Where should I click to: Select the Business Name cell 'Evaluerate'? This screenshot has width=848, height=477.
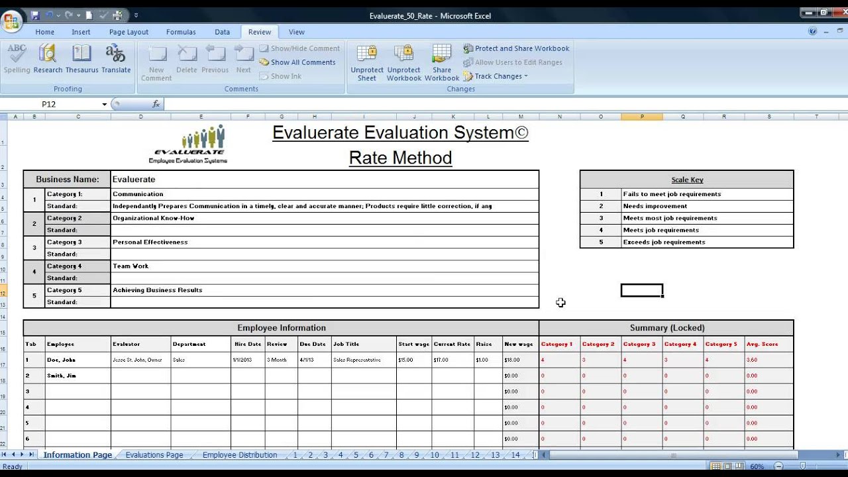[325, 180]
